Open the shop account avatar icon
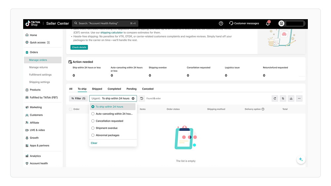The image size is (331, 186). pos(281,23)
